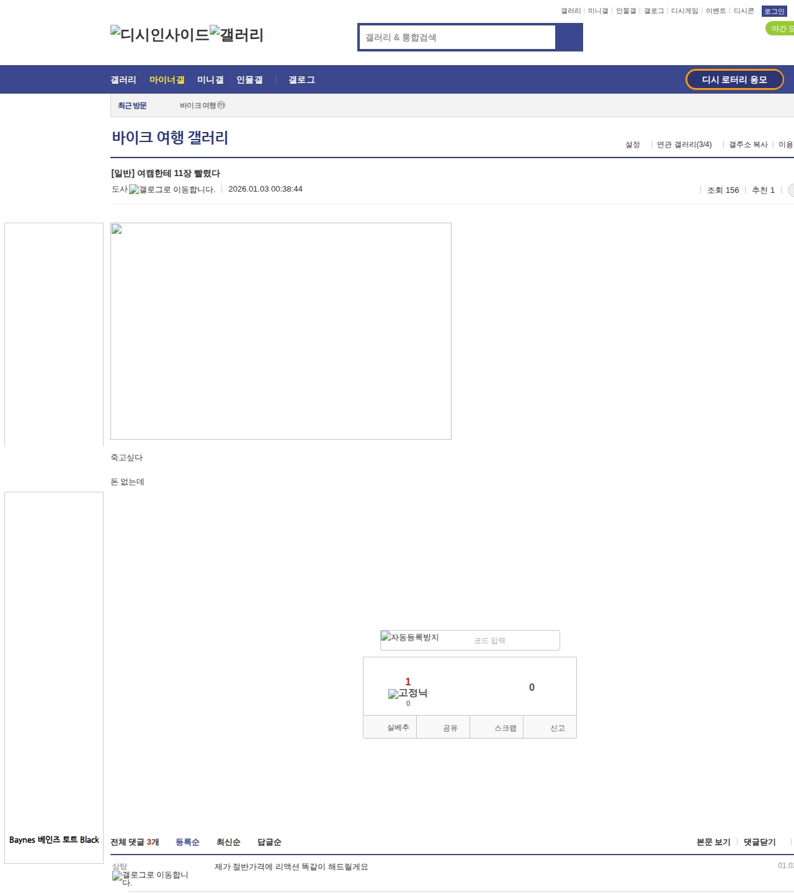Click the 추천 1 count

[763, 190]
